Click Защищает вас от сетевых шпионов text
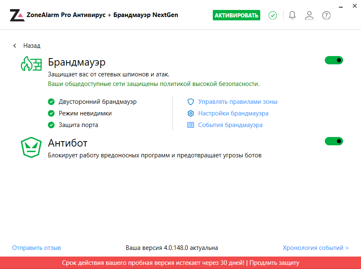The height and width of the screenshot is (269, 361). tap(109, 74)
